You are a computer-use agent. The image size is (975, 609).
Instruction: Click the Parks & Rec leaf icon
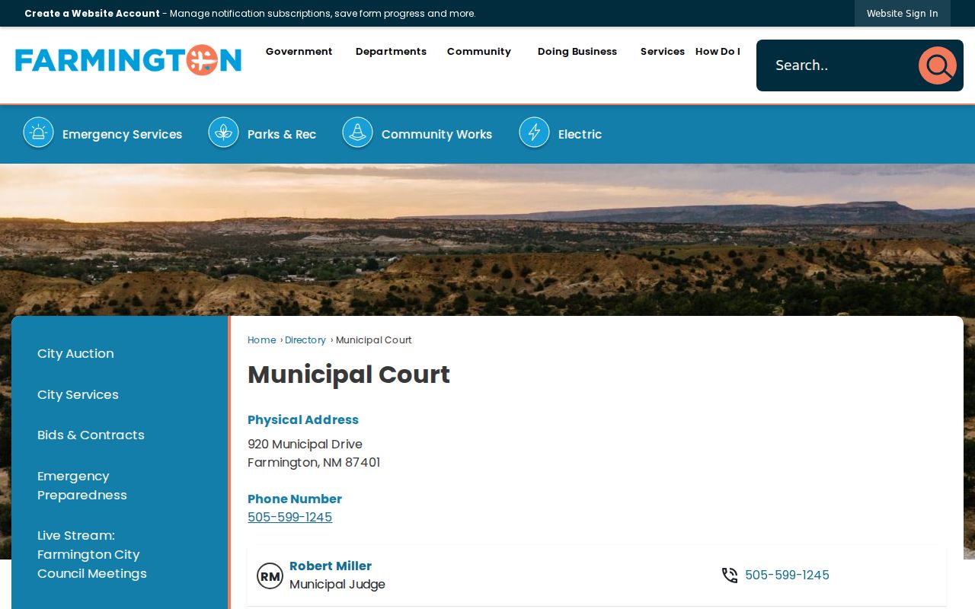coord(223,132)
